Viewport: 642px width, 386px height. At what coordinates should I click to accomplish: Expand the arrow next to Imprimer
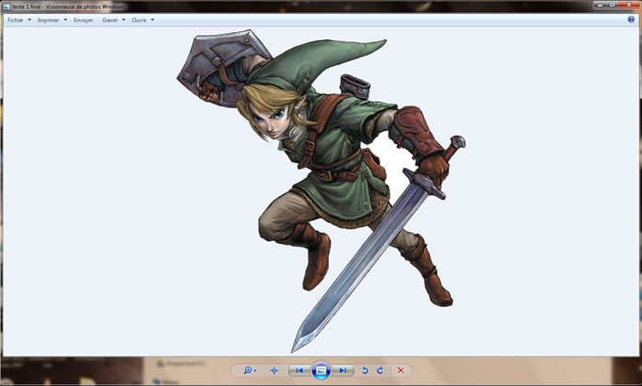pos(65,20)
